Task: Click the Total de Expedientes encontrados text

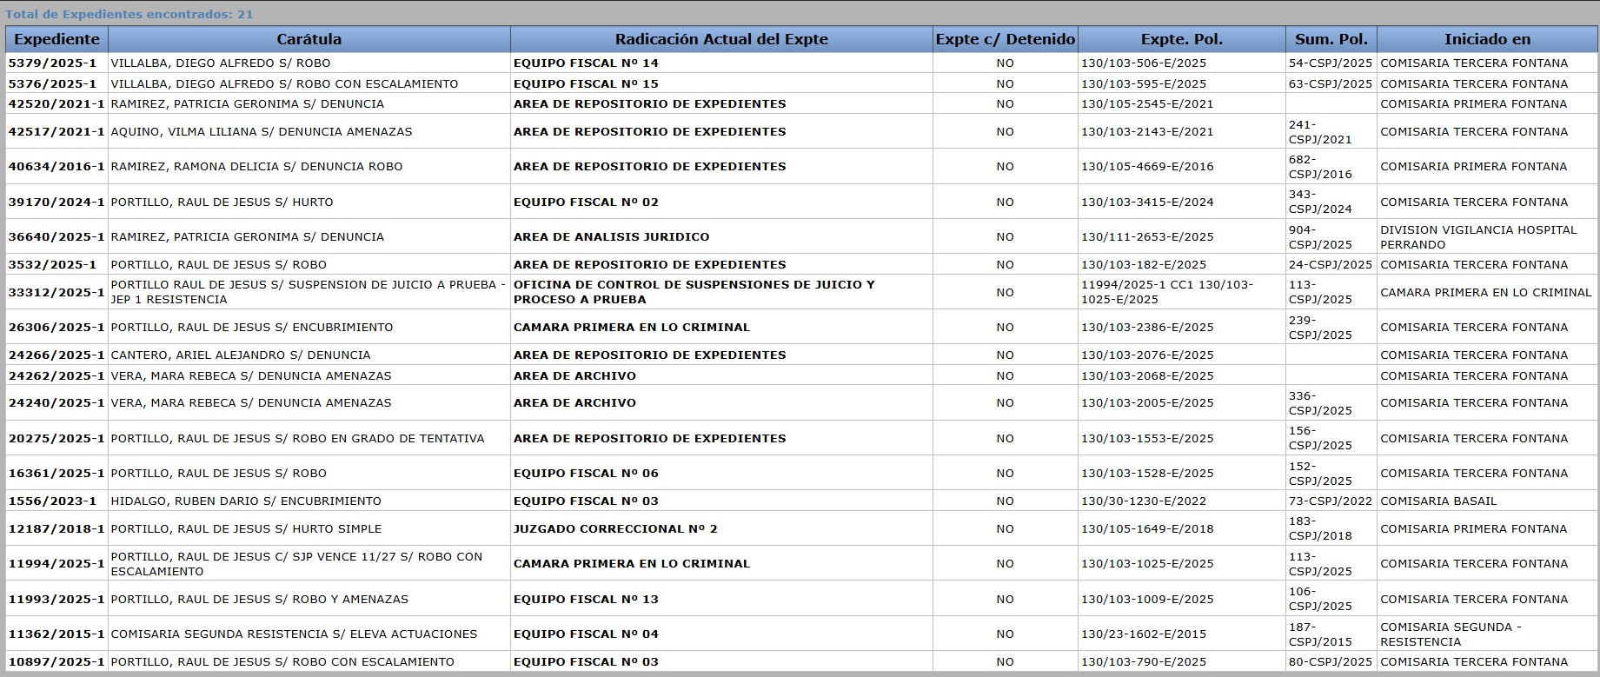Action: (129, 15)
